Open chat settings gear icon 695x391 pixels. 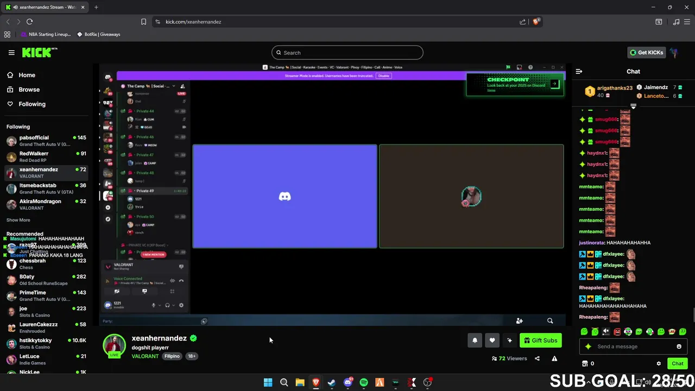[x=659, y=364]
